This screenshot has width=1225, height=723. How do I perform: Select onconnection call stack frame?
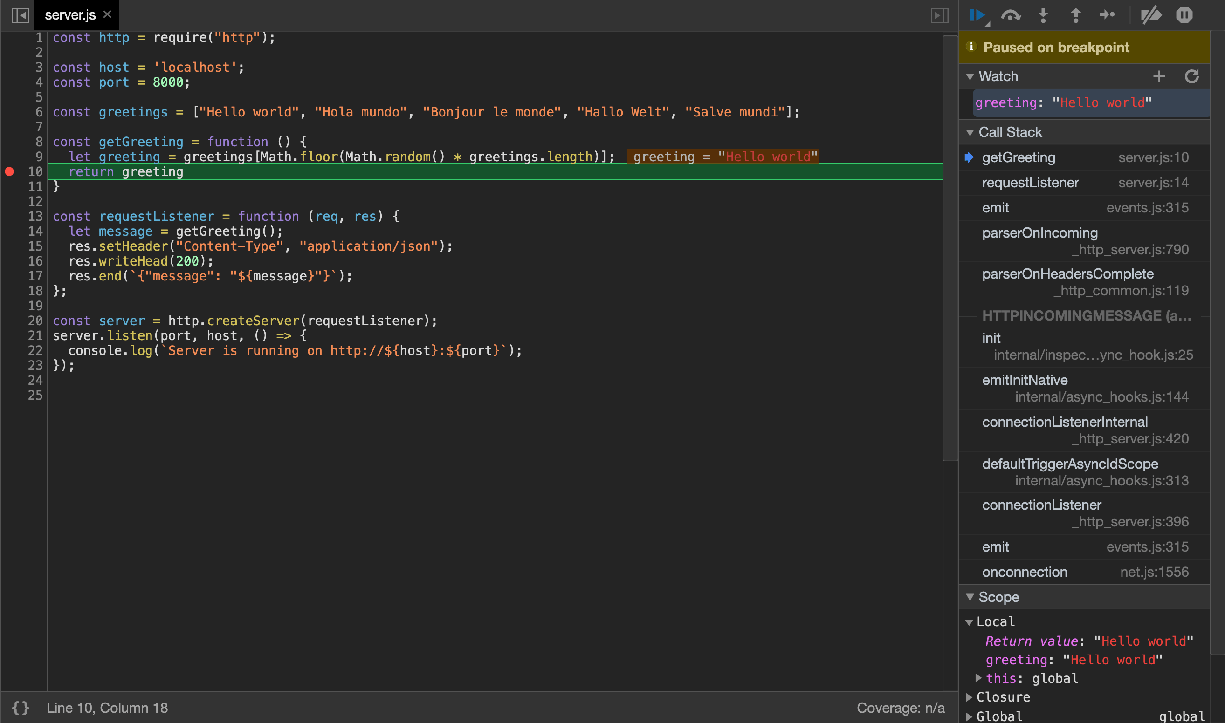pos(1085,572)
